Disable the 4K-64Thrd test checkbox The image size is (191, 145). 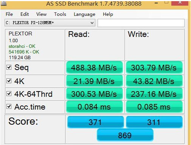coord(9,93)
